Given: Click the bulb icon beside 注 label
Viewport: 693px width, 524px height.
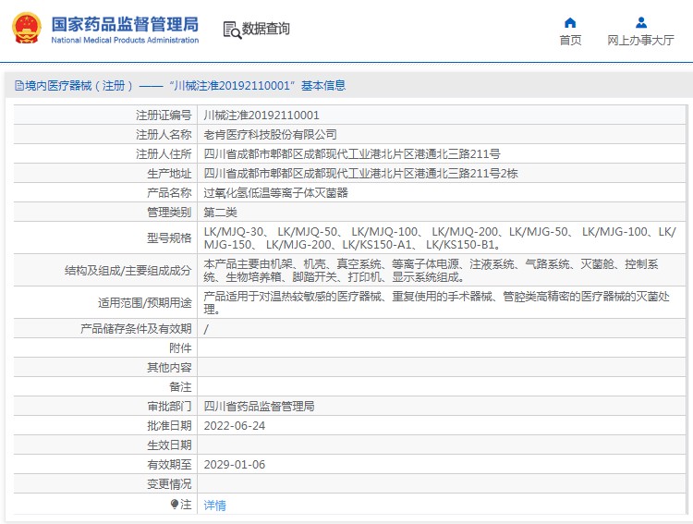Looking at the screenshot, I should (174, 505).
